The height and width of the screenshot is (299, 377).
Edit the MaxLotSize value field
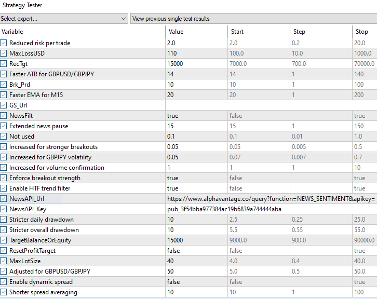(x=195, y=261)
